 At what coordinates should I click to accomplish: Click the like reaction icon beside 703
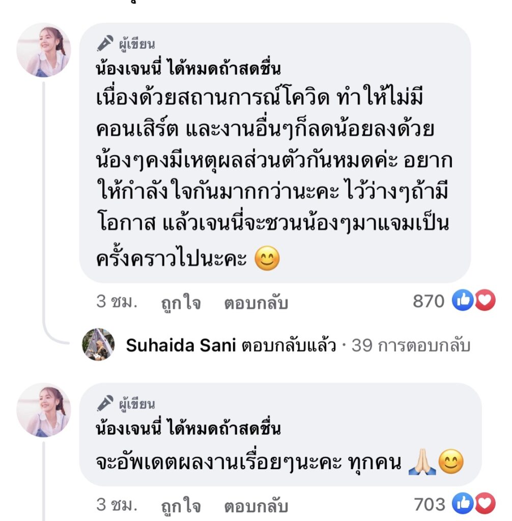click(463, 504)
